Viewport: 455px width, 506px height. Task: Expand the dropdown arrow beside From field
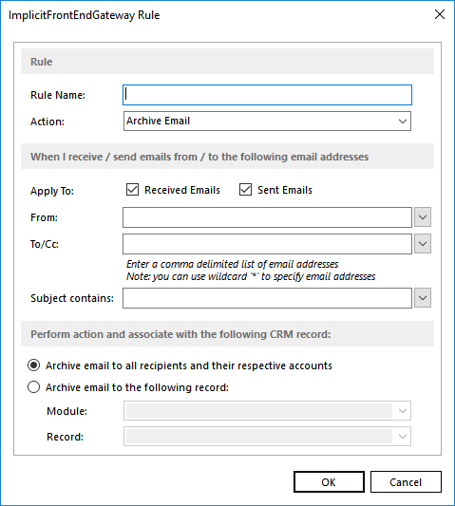point(423,217)
